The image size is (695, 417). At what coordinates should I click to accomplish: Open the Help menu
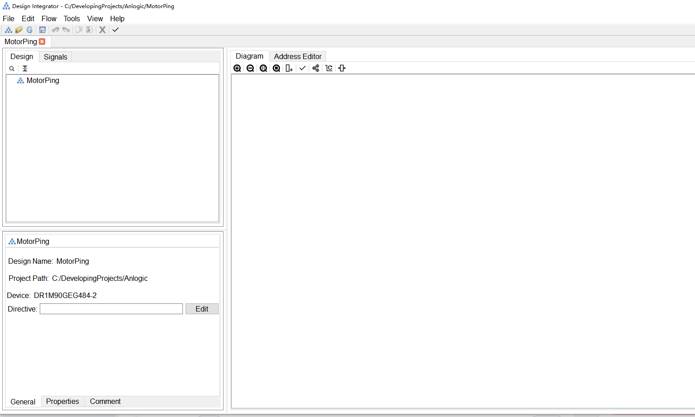coord(117,18)
